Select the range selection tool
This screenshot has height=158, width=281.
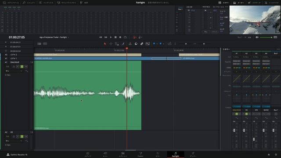pyautogui.click(x=111, y=44)
